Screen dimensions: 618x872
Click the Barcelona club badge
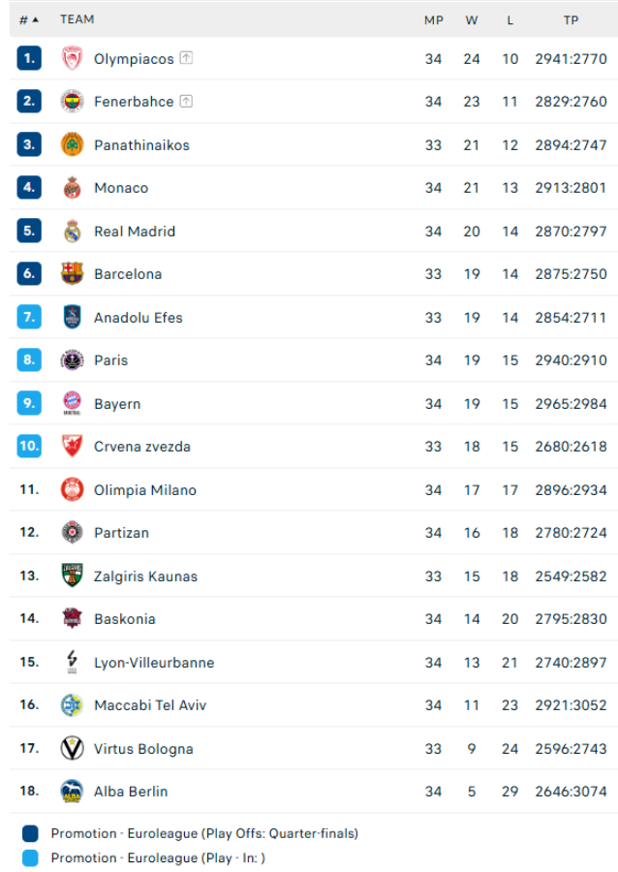point(72,273)
